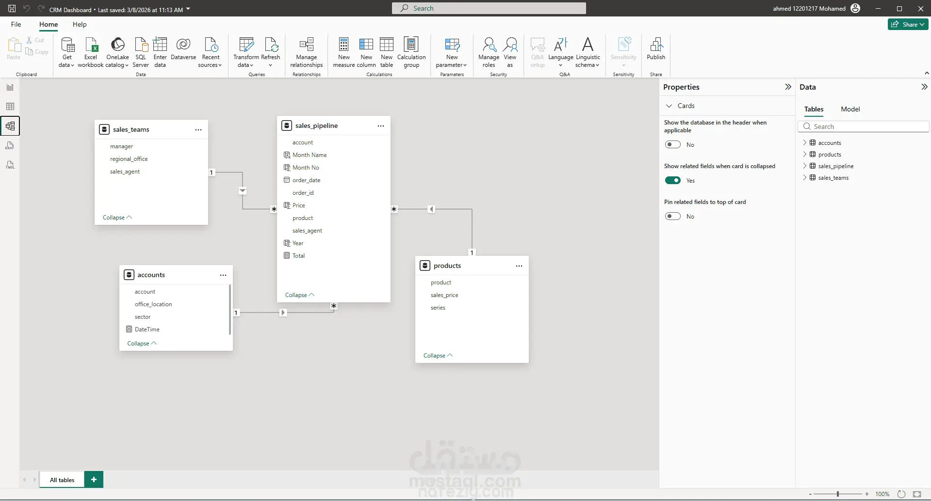Collapse the accounts card
This screenshot has width=931, height=501.
pyautogui.click(x=142, y=344)
